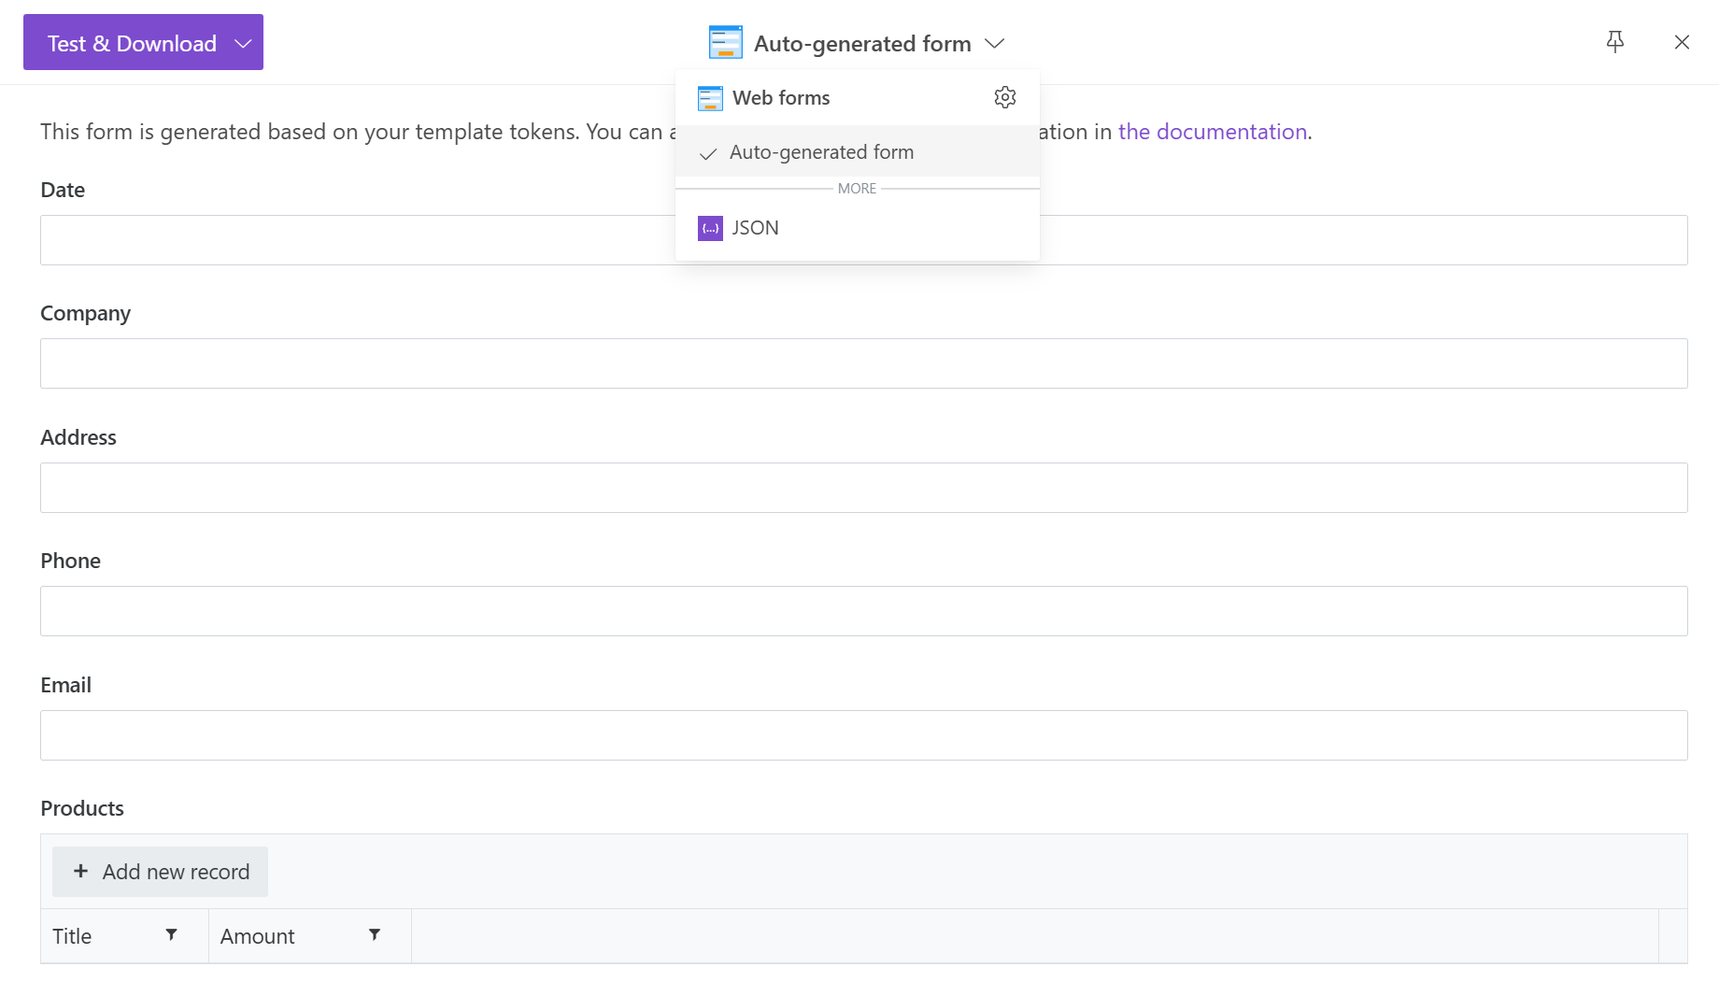Focus the Date input field
Screen dimensions: 1719x982
(x=863, y=240)
